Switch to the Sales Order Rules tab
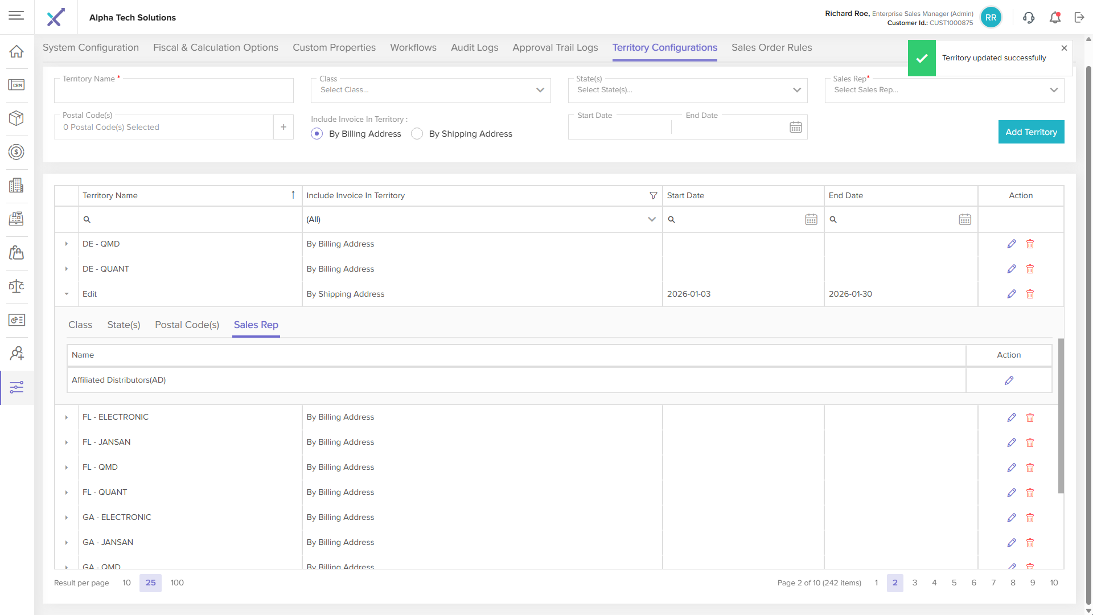 (771, 48)
